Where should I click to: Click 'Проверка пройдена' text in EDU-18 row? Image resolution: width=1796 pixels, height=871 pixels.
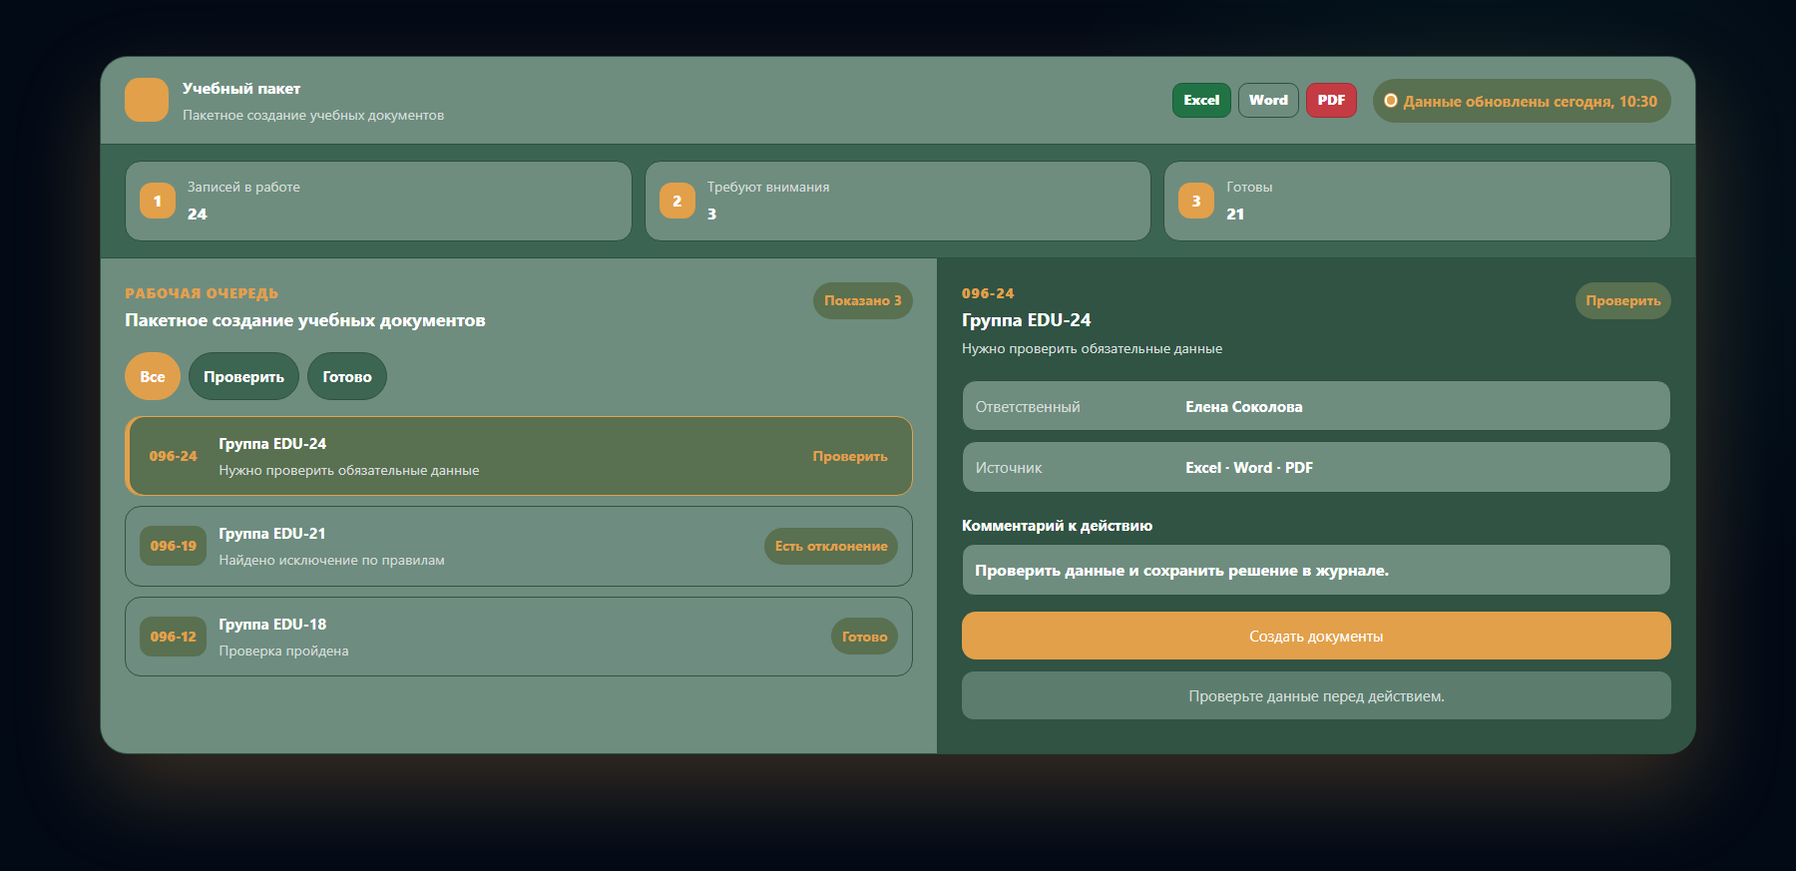click(x=284, y=651)
